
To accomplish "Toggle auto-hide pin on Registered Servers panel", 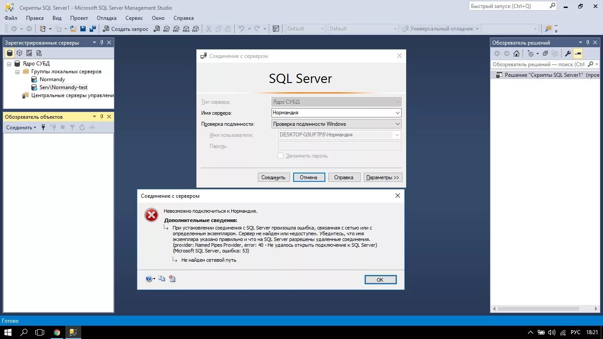I will click(x=102, y=42).
